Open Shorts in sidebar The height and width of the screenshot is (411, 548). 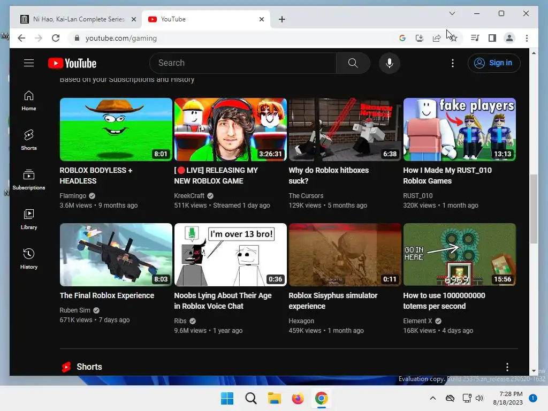click(29, 140)
